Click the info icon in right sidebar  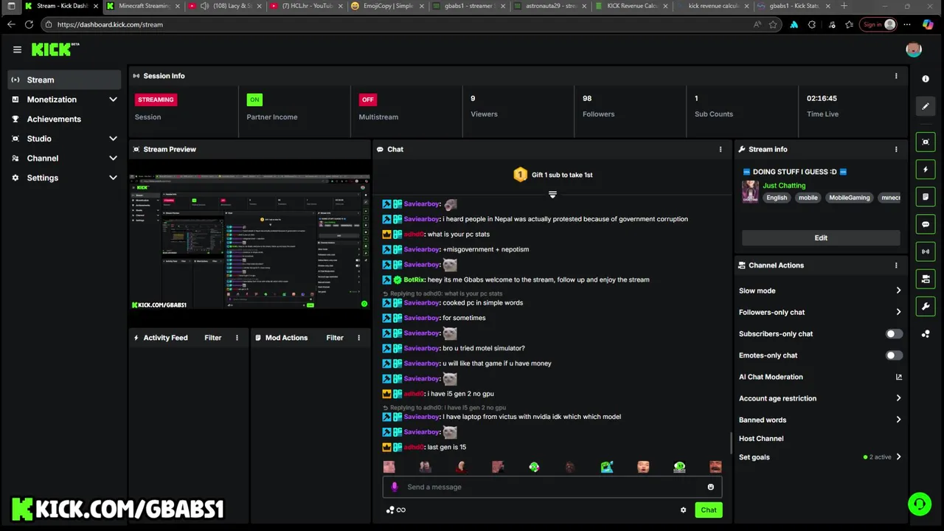[x=926, y=79]
